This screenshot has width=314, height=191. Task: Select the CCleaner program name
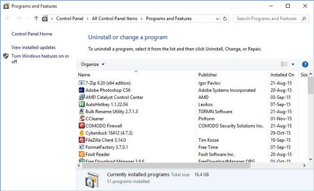95,119
